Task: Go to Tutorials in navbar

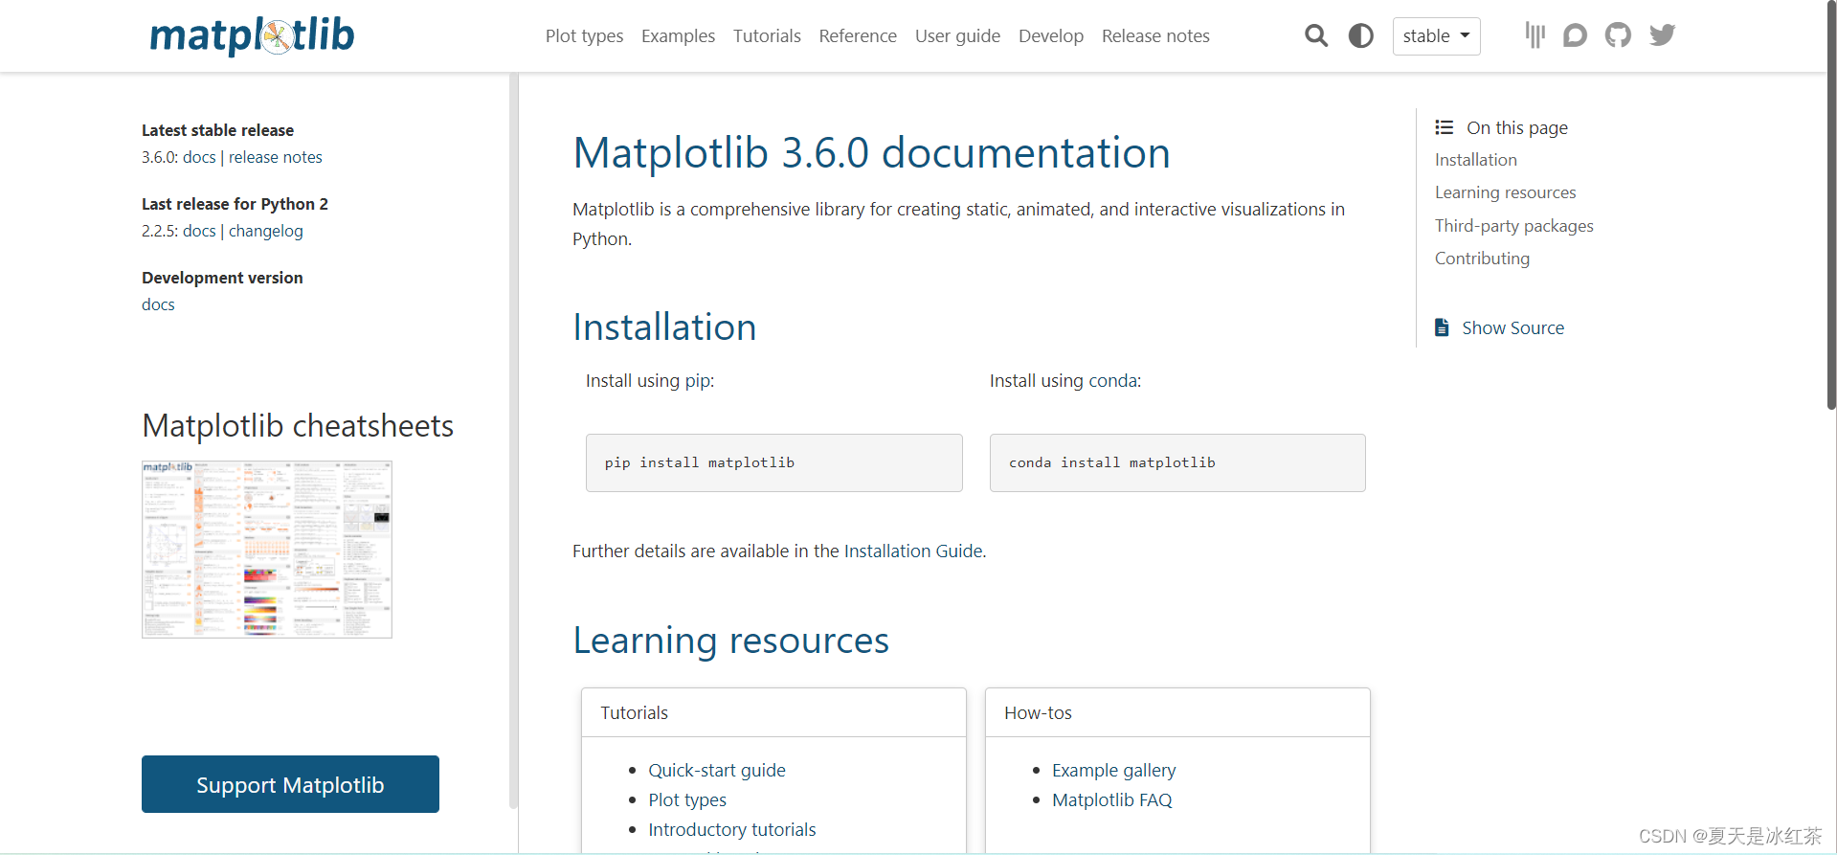Action: pyautogui.click(x=767, y=36)
